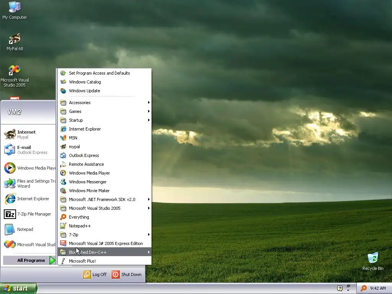
Task: Click the Everything search icon in programs list
Action: coord(63,217)
